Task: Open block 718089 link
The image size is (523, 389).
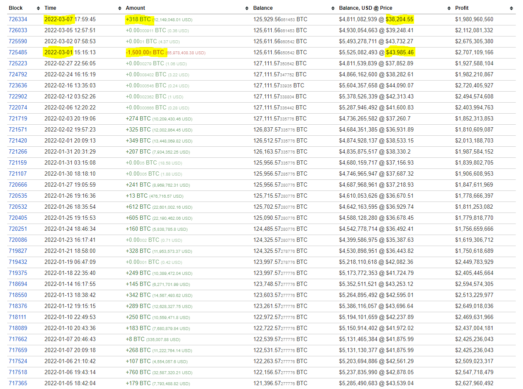Action: coord(18,328)
